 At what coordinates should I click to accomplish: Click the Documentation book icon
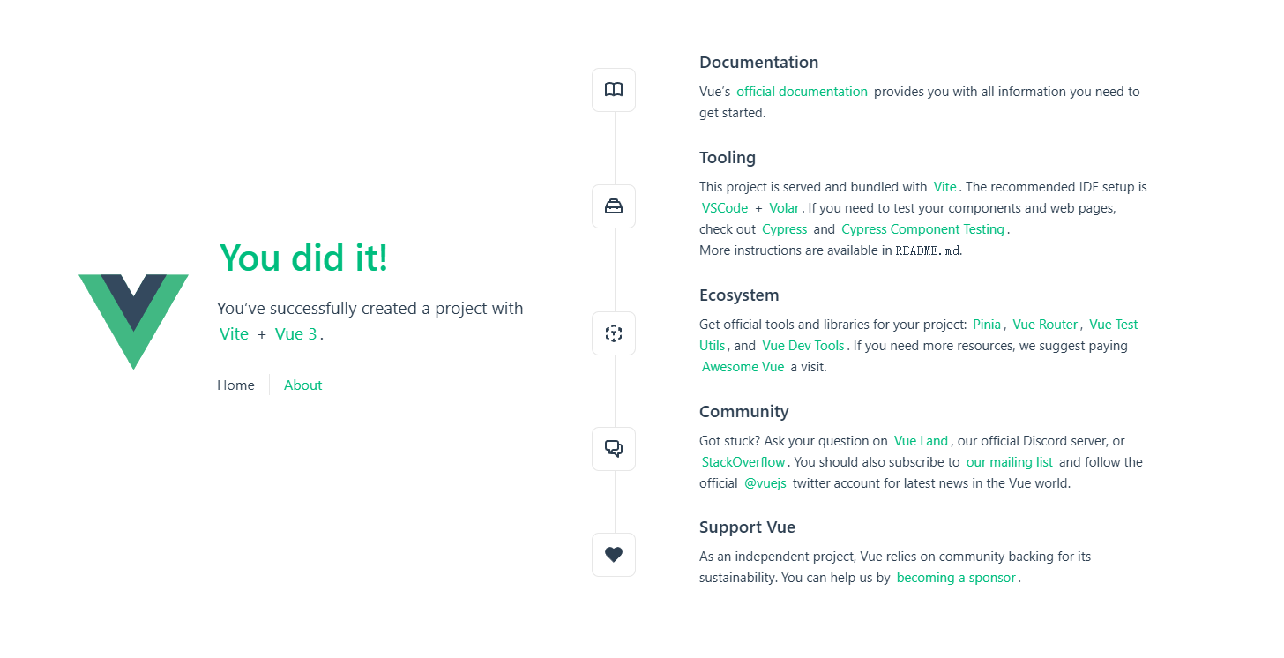point(614,90)
